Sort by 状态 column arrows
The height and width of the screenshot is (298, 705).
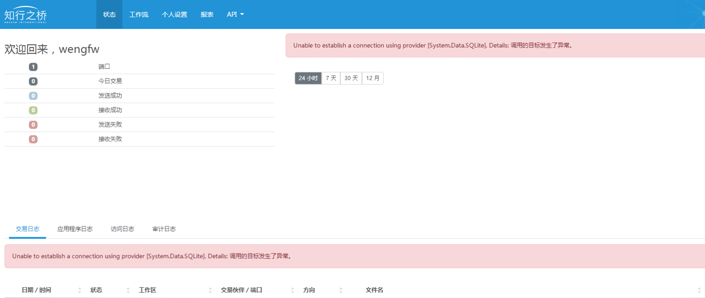[x=128, y=290]
